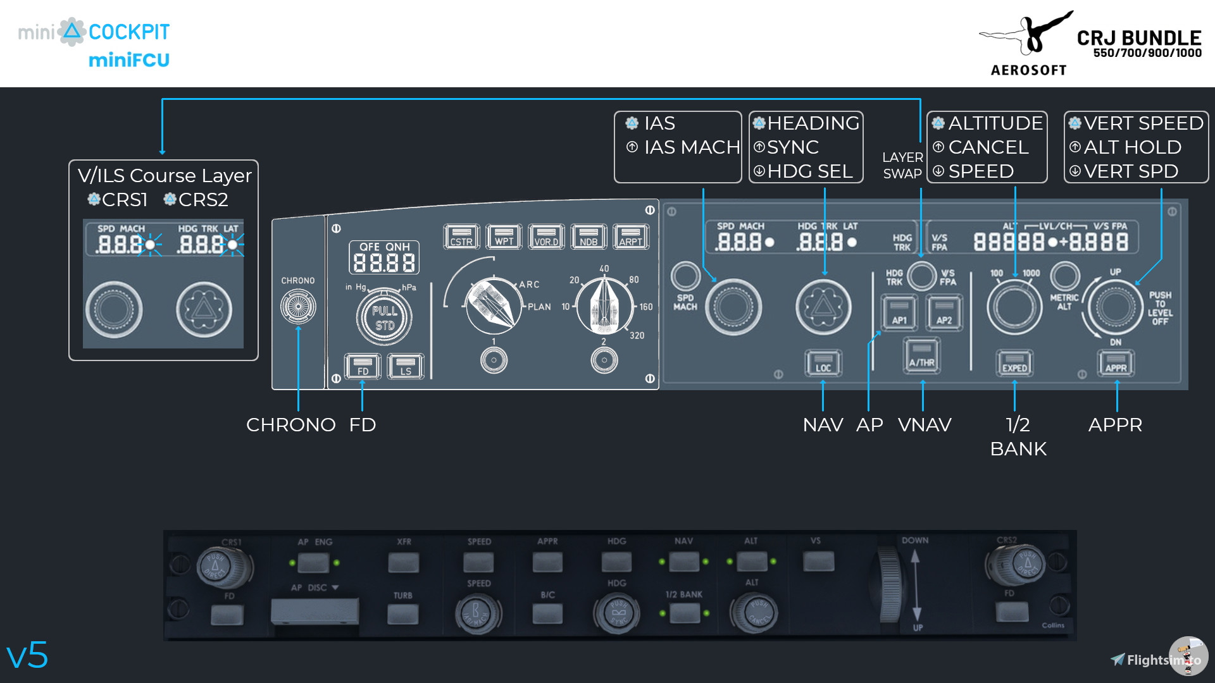Click the AP2 autopilot button

(x=944, y=312)
